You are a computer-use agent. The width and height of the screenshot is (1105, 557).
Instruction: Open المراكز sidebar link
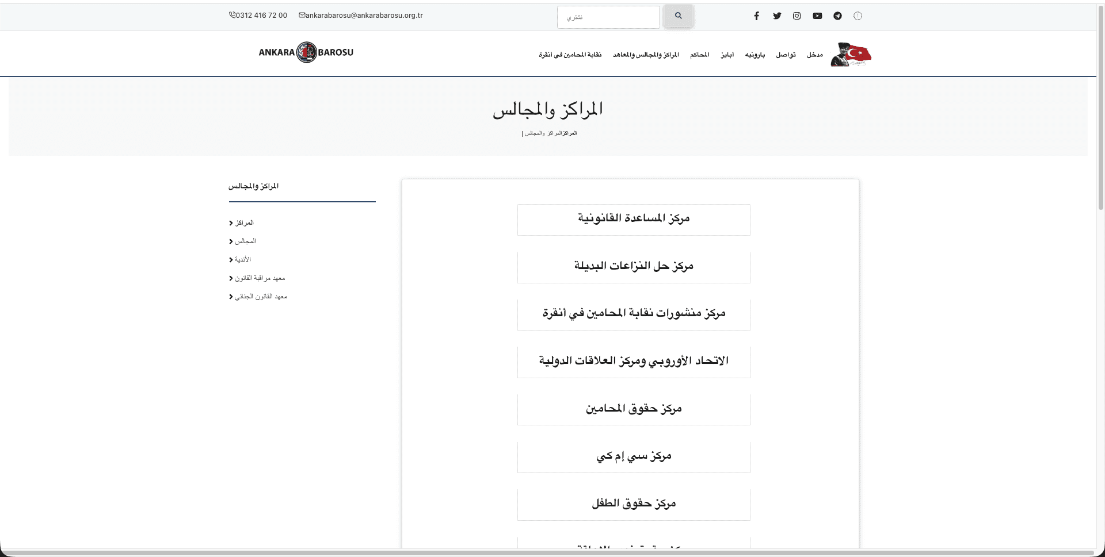[244, 222]
